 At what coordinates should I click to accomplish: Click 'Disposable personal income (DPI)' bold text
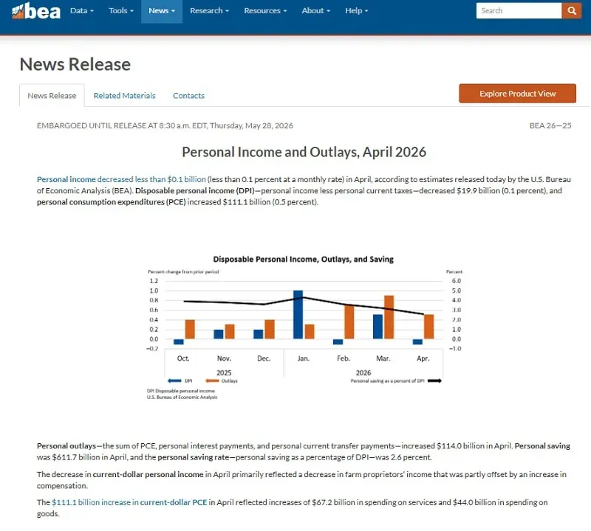click(x=195, y=191)
